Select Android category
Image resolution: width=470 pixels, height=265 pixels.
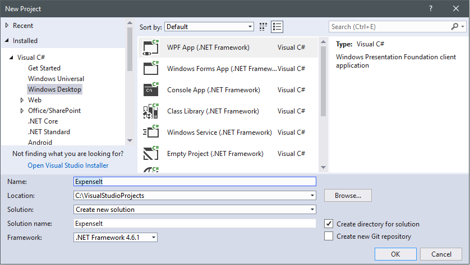click(40, 142)
